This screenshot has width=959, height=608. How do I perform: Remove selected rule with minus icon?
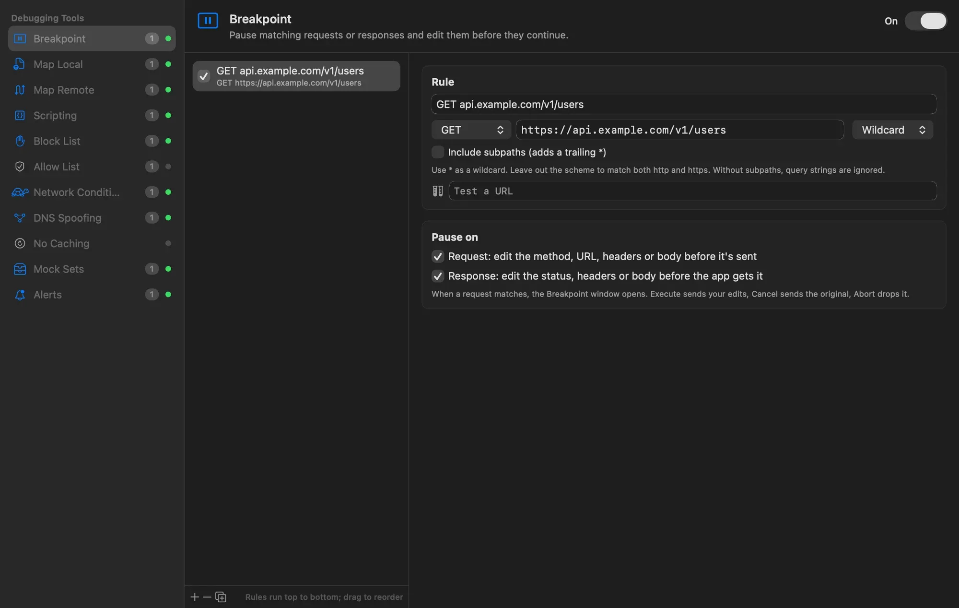(x=207, y=597)
